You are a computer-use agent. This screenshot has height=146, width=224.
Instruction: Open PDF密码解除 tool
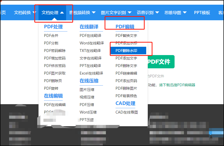click(55, 51)
